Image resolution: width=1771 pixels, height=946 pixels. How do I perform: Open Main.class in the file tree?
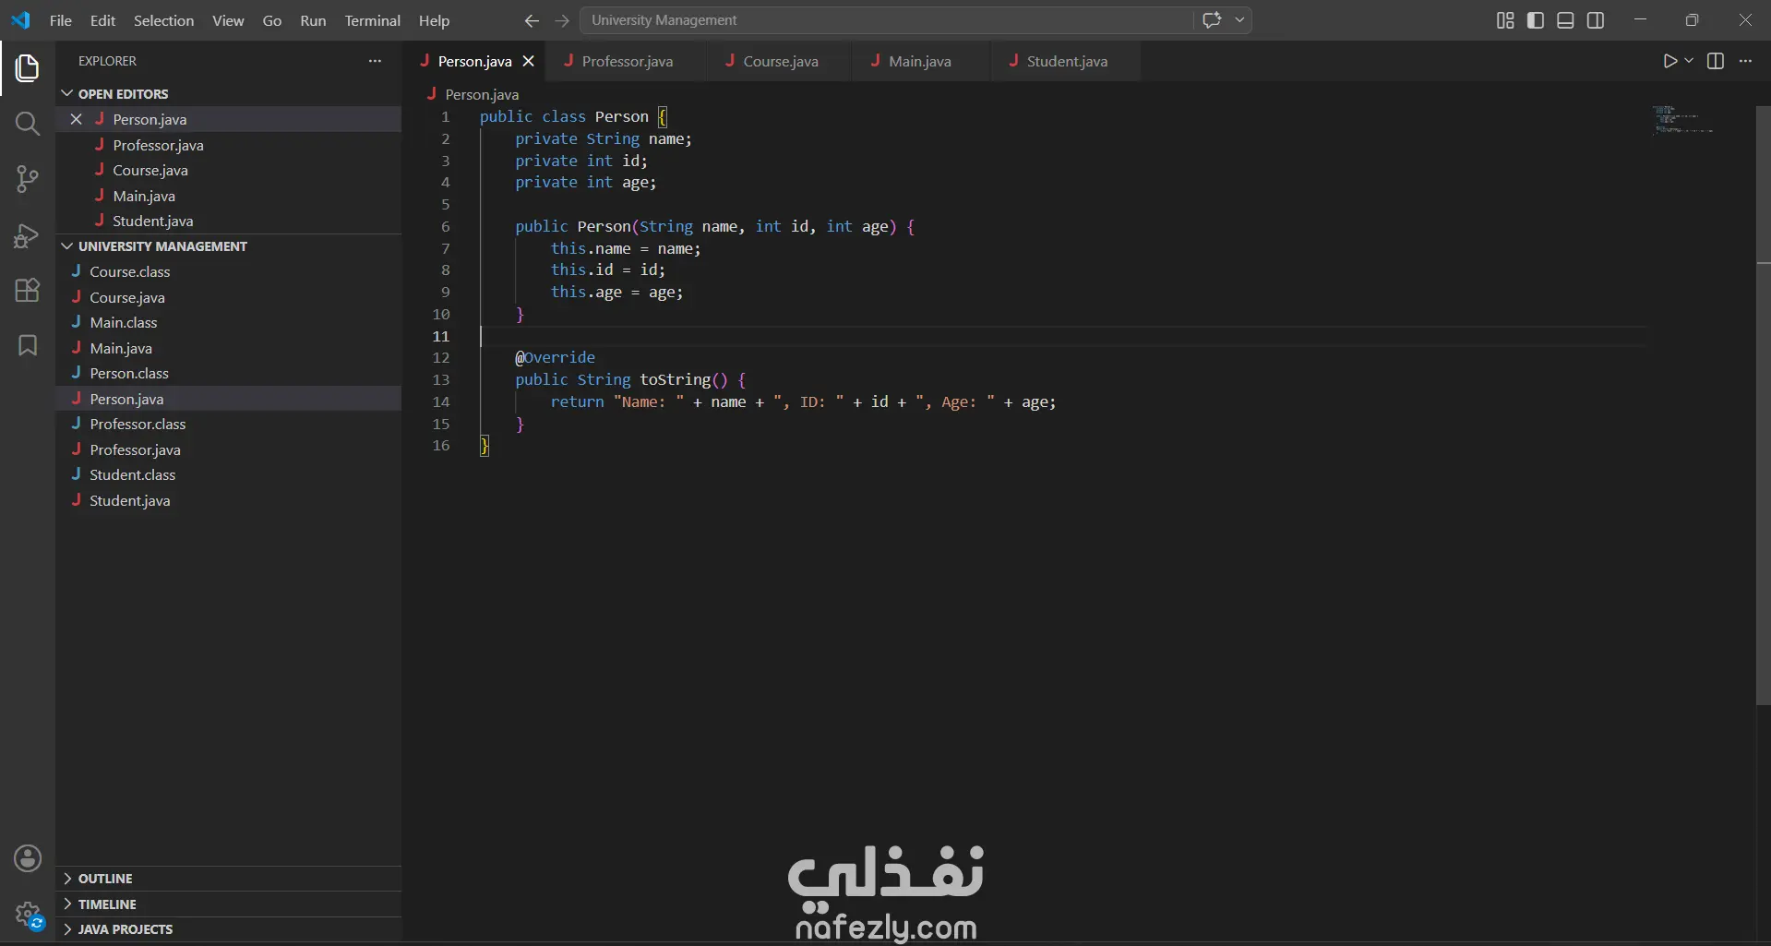tap(228, 322)
